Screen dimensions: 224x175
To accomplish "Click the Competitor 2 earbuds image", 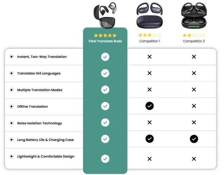I will [x=194, y=15].
